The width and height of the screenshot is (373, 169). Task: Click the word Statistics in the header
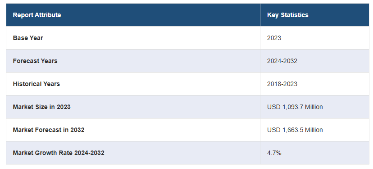pyautogui.click(x=295, y=15)
